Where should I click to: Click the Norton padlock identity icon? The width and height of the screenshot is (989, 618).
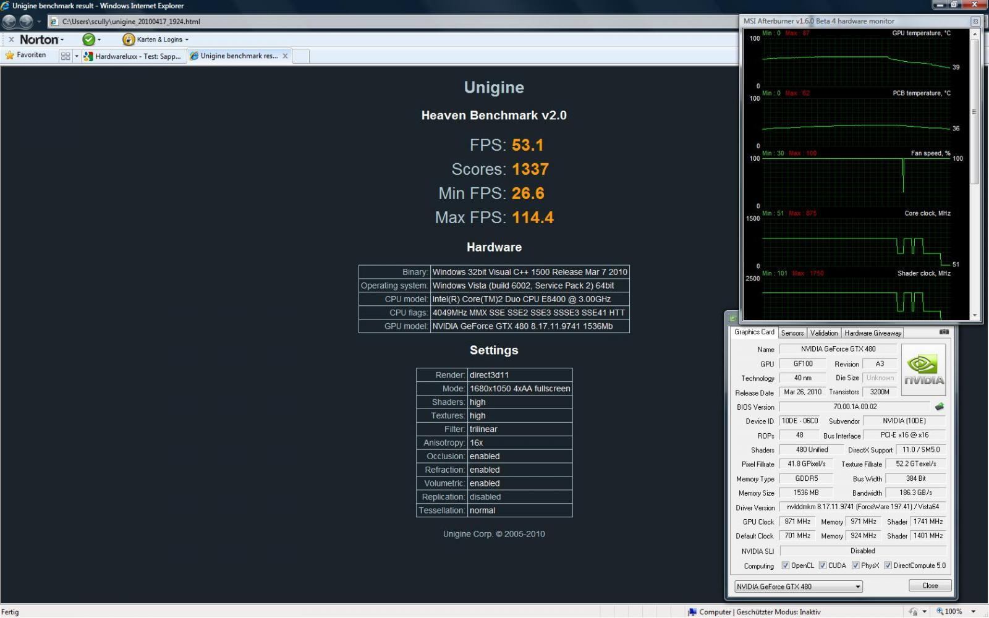click(x=129, y=40)
